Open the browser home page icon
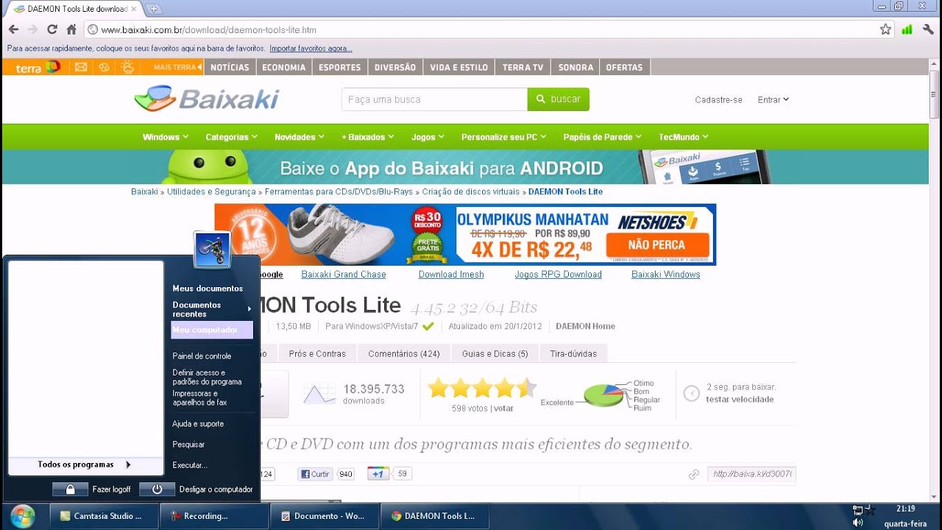Image resolution: width=942 pixels, height=530 pixels. pos(71,29)
